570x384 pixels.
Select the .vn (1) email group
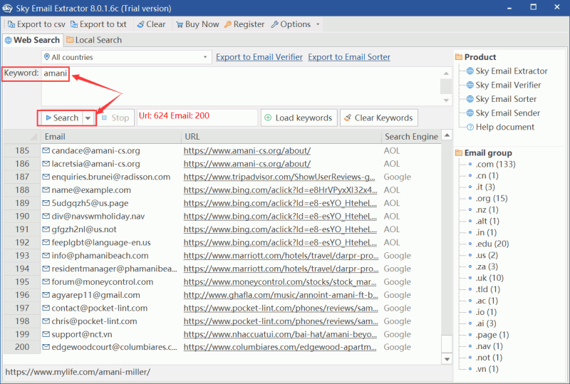487,369
